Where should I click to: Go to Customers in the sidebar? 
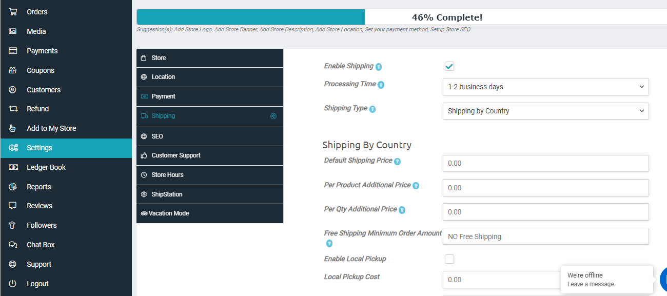(44, 90)
